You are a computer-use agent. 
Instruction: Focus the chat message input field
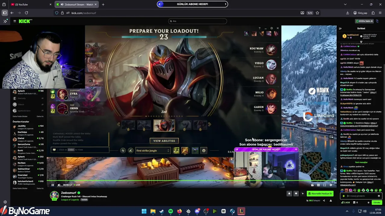coord(361,196)
